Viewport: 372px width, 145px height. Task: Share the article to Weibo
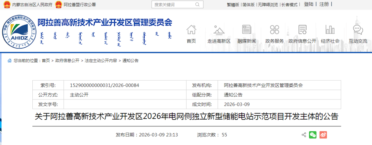[323, 135]
